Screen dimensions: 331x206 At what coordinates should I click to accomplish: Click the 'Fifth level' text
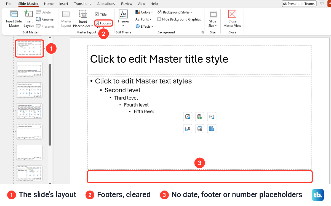(144, 112)
